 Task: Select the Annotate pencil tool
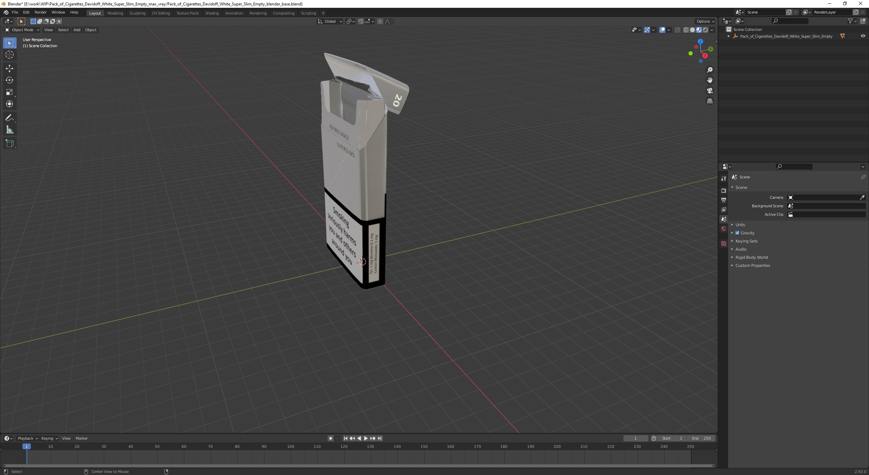pos(10,118)
